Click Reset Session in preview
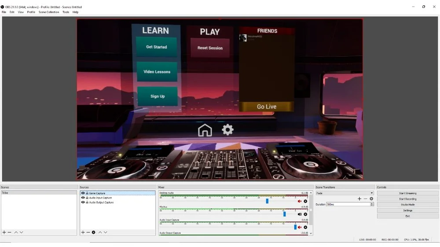The height and width of the screenshot is (247, 440). (210, 48)
